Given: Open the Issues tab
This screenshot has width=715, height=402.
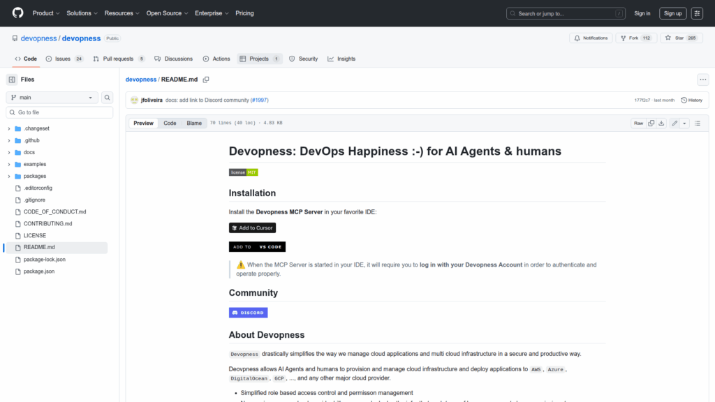Looking at the screenshot, I should tap(64, 59).
